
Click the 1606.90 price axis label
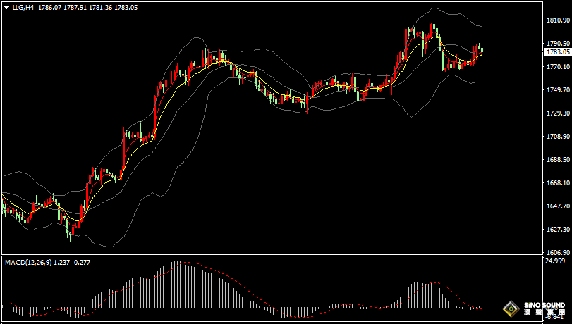click(557, 252)
